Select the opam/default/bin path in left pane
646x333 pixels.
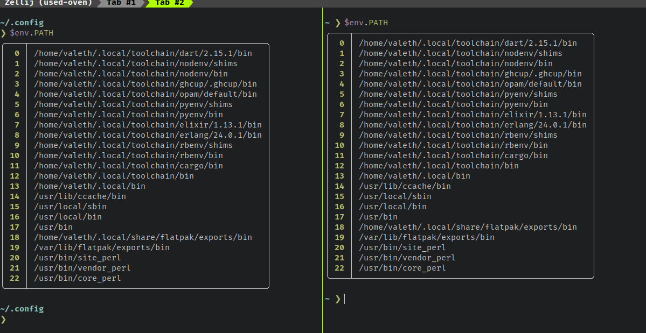(x=145, y=94)
